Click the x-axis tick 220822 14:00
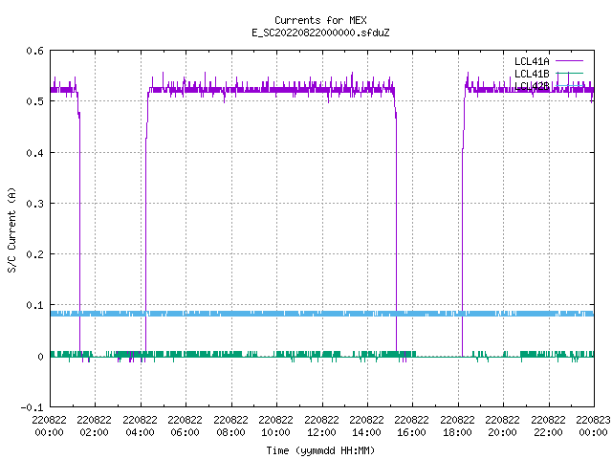This screenshot has width=612, height=459. pos(366,426)
